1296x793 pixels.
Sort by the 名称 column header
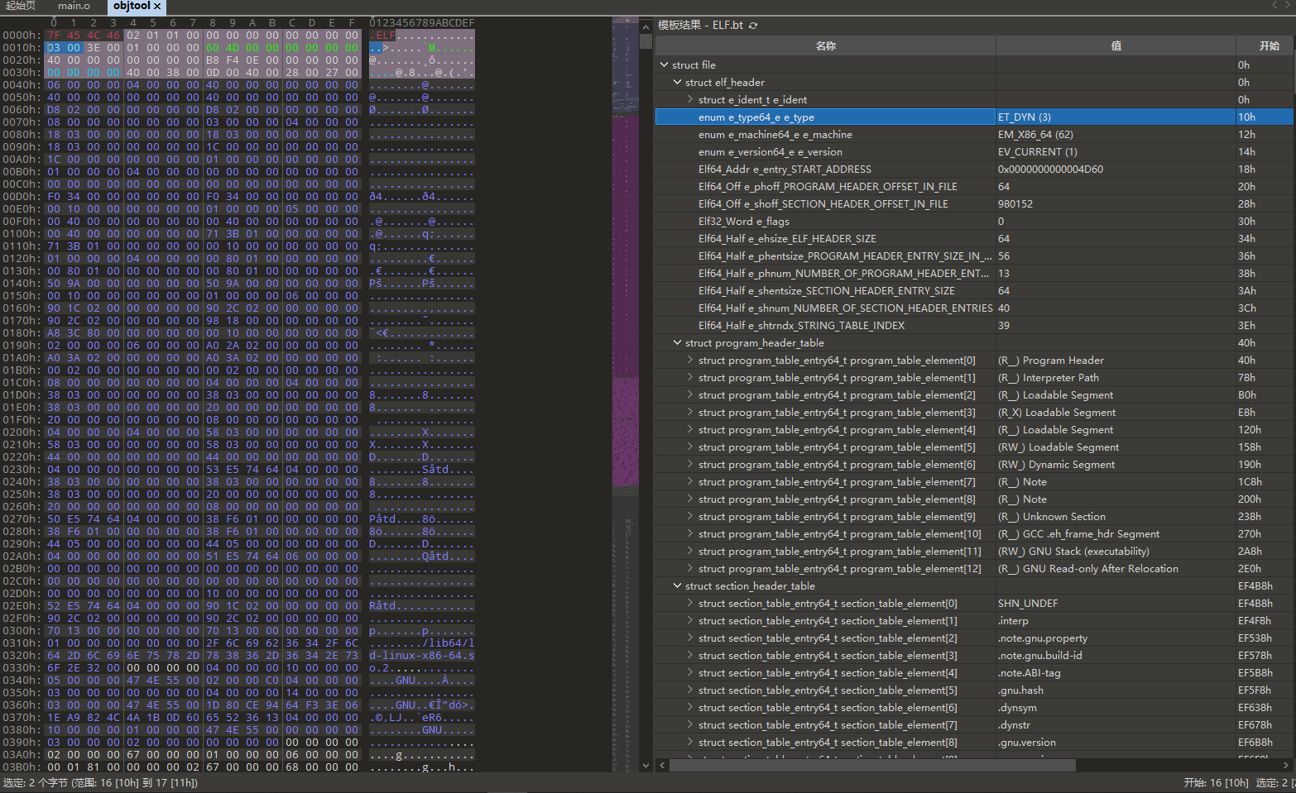tap(825, 46)
